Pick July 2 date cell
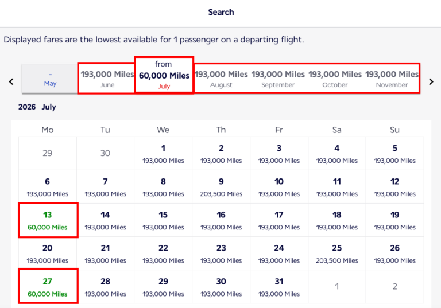The width and height of the screenshot is (441, 308). pyautogui.click(x=221, y=154)
